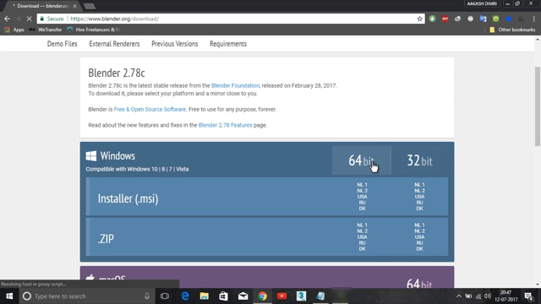Click the Apps grid icon in bookmarks bar

(x=7, y=30)
